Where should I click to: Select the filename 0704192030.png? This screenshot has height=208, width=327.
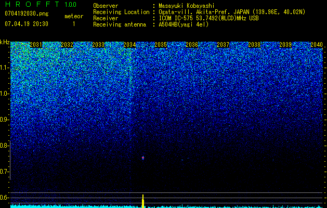point(27,14)
